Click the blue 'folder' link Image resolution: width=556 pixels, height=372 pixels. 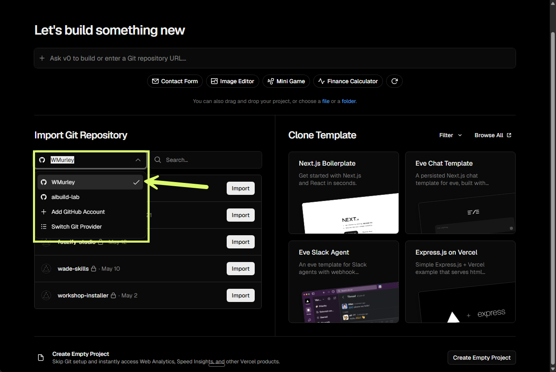(x=349, y=101)
